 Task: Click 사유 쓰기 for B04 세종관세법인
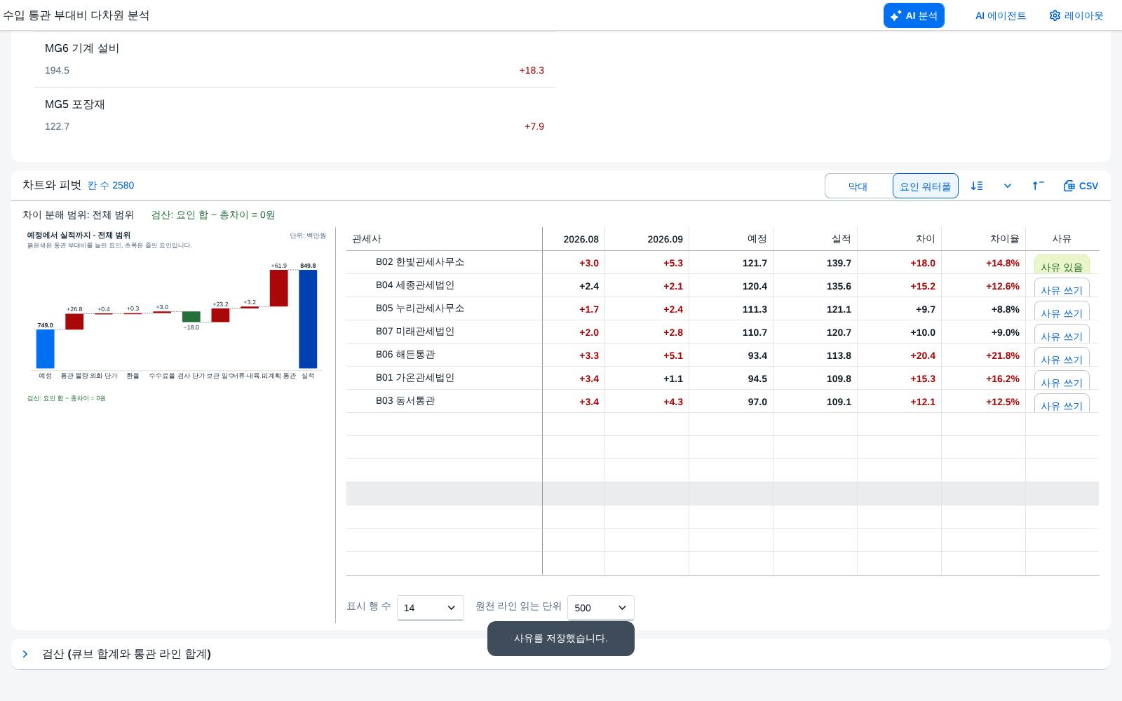coord(1062,287)
